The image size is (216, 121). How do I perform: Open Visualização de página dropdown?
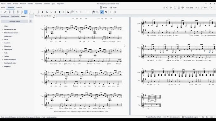click(191, 117)
